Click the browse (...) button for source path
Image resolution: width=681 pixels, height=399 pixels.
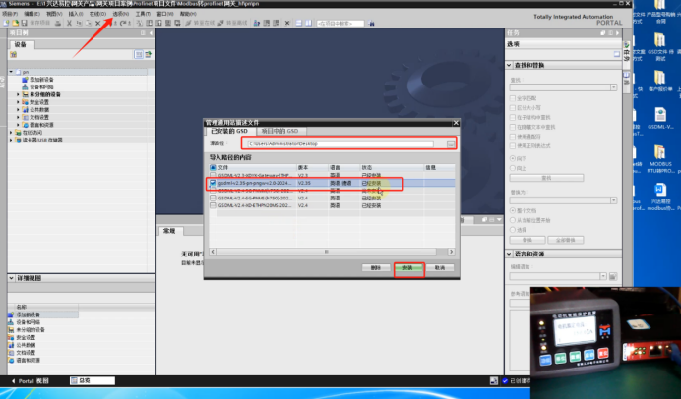[x=451, y=144]
